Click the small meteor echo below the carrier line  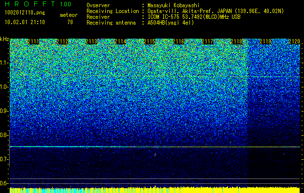click(x=155, y=154)
